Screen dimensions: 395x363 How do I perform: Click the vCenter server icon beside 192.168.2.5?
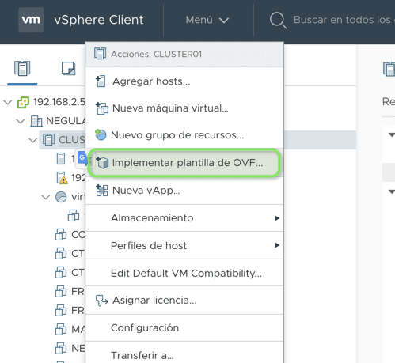coord(23,102)
